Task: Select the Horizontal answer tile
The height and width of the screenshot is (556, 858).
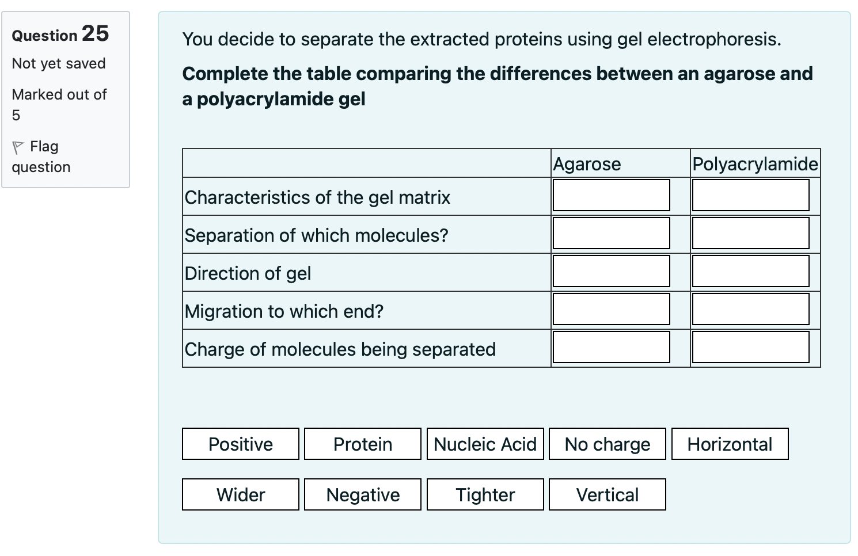Action: point(730,444)
